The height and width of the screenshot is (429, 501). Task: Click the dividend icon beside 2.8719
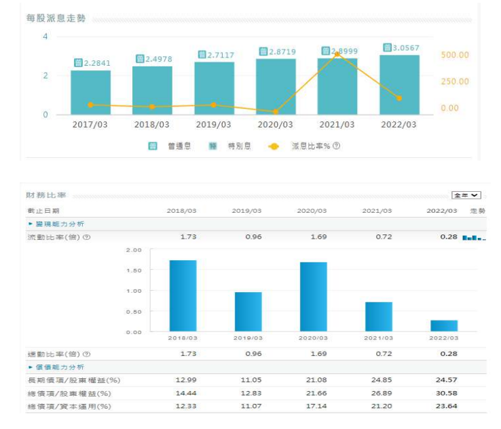coord(263,52)
